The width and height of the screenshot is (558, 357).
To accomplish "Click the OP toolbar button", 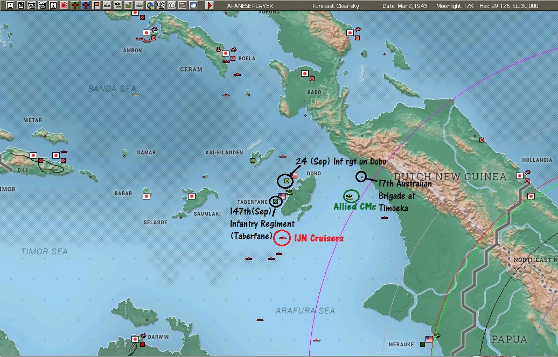I will 172,5.
